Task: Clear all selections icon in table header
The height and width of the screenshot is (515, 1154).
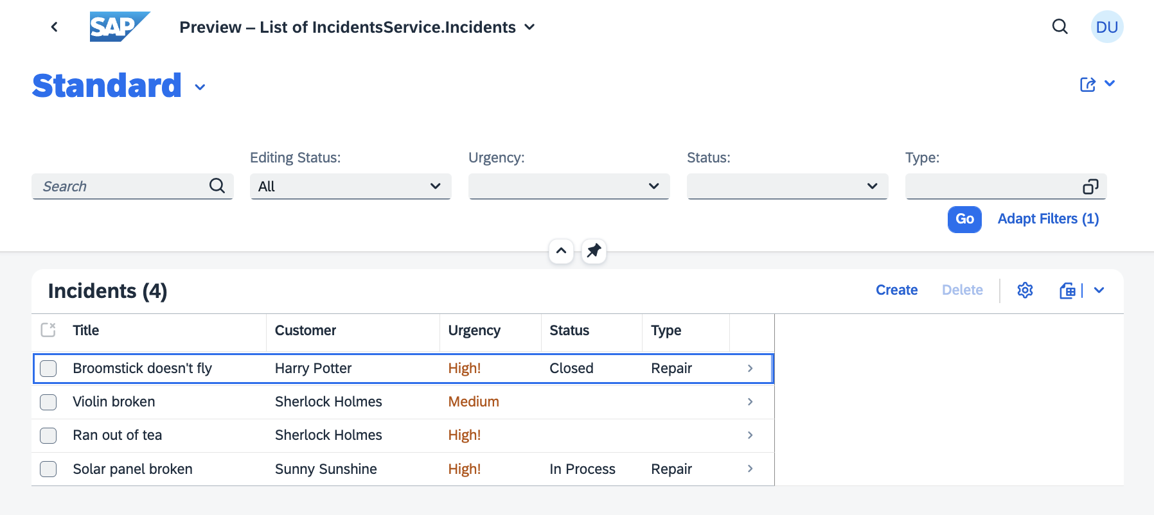Action: (48, 330)
